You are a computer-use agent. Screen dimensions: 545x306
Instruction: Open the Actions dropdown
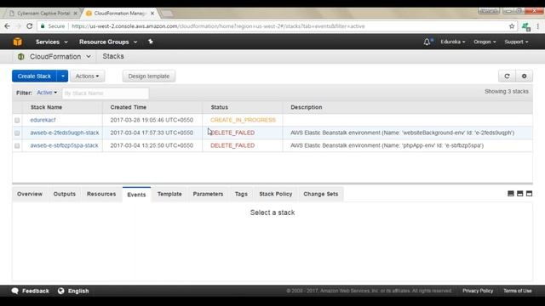87,76
